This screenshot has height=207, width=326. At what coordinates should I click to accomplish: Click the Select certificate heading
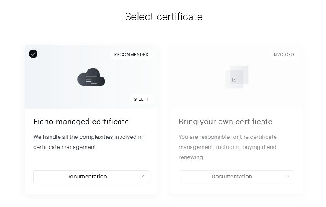[x=163, y=17]
